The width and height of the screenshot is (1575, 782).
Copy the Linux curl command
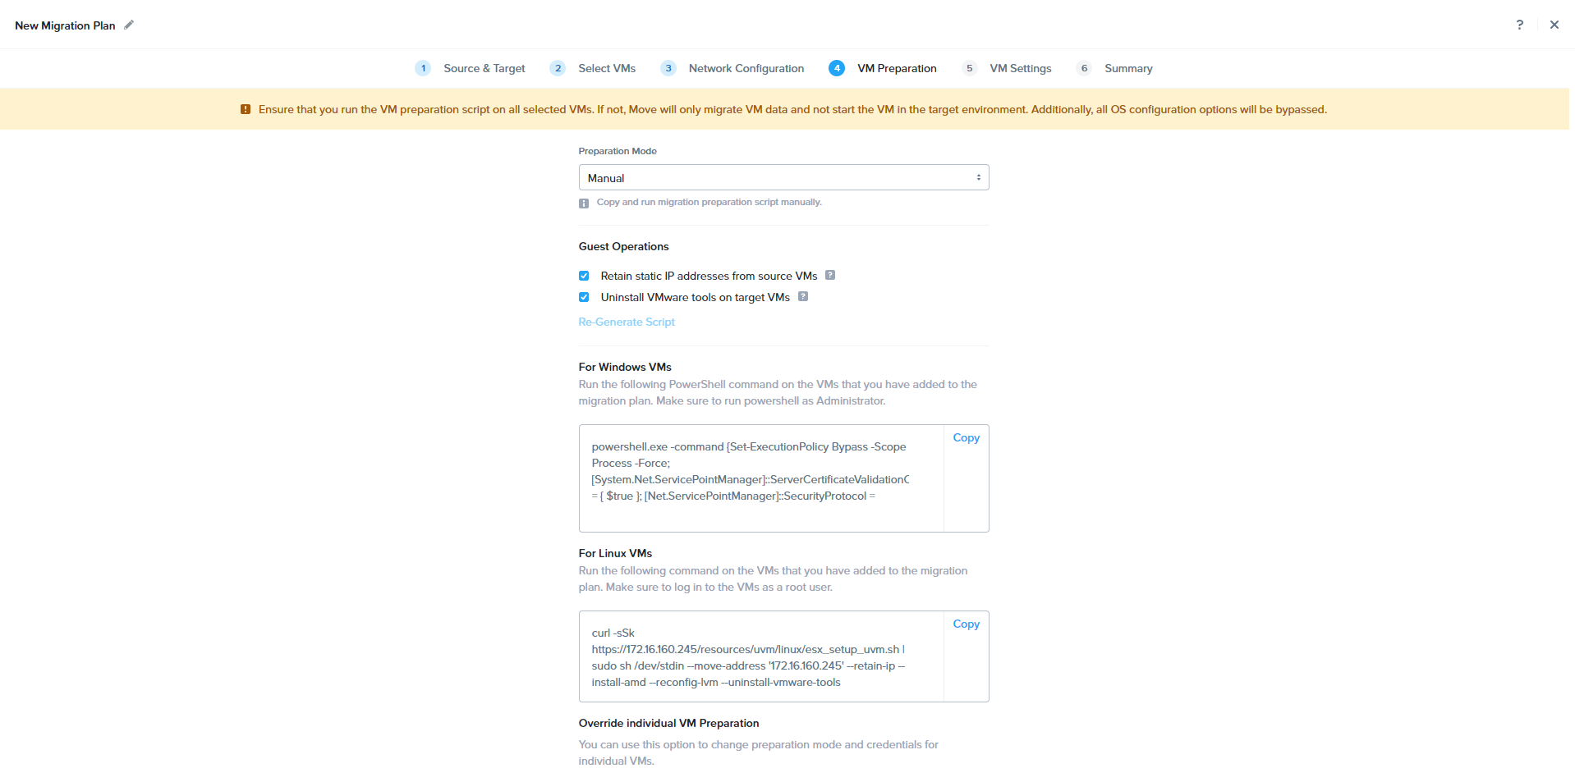[966, 624]
